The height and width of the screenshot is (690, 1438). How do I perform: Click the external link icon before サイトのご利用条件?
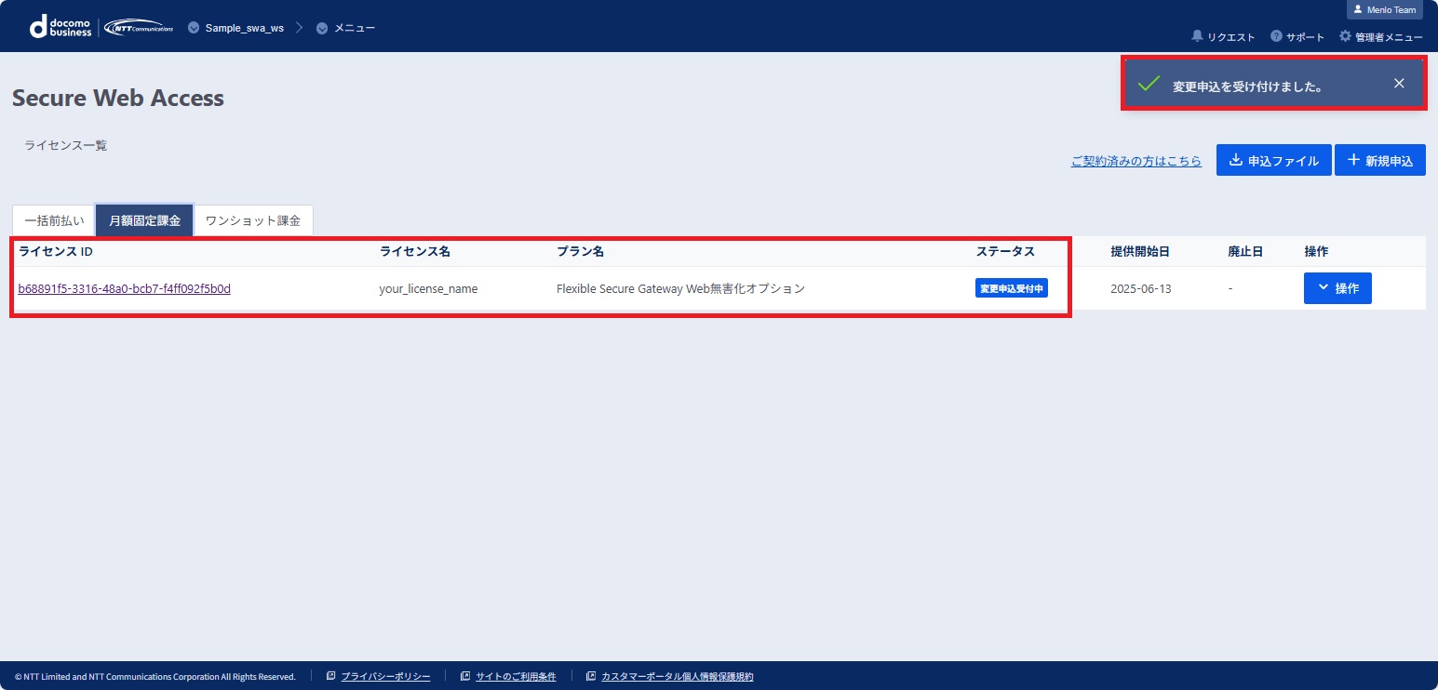point(465,676)
